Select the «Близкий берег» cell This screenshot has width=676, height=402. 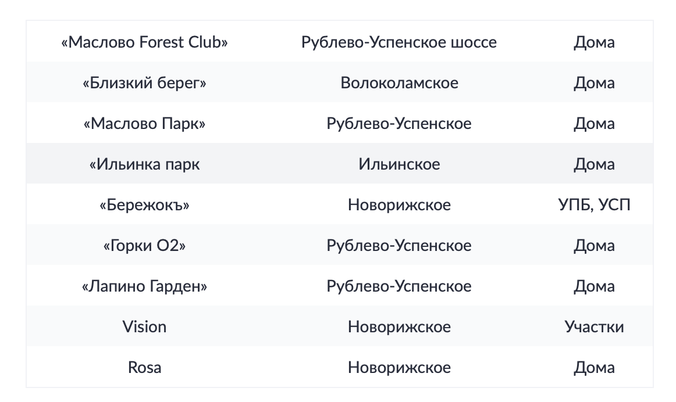click(144, 83)
